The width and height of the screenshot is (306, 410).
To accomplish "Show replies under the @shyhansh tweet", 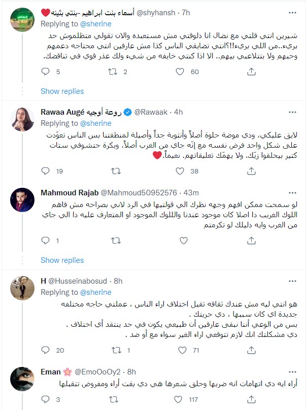I will (62, 91).
